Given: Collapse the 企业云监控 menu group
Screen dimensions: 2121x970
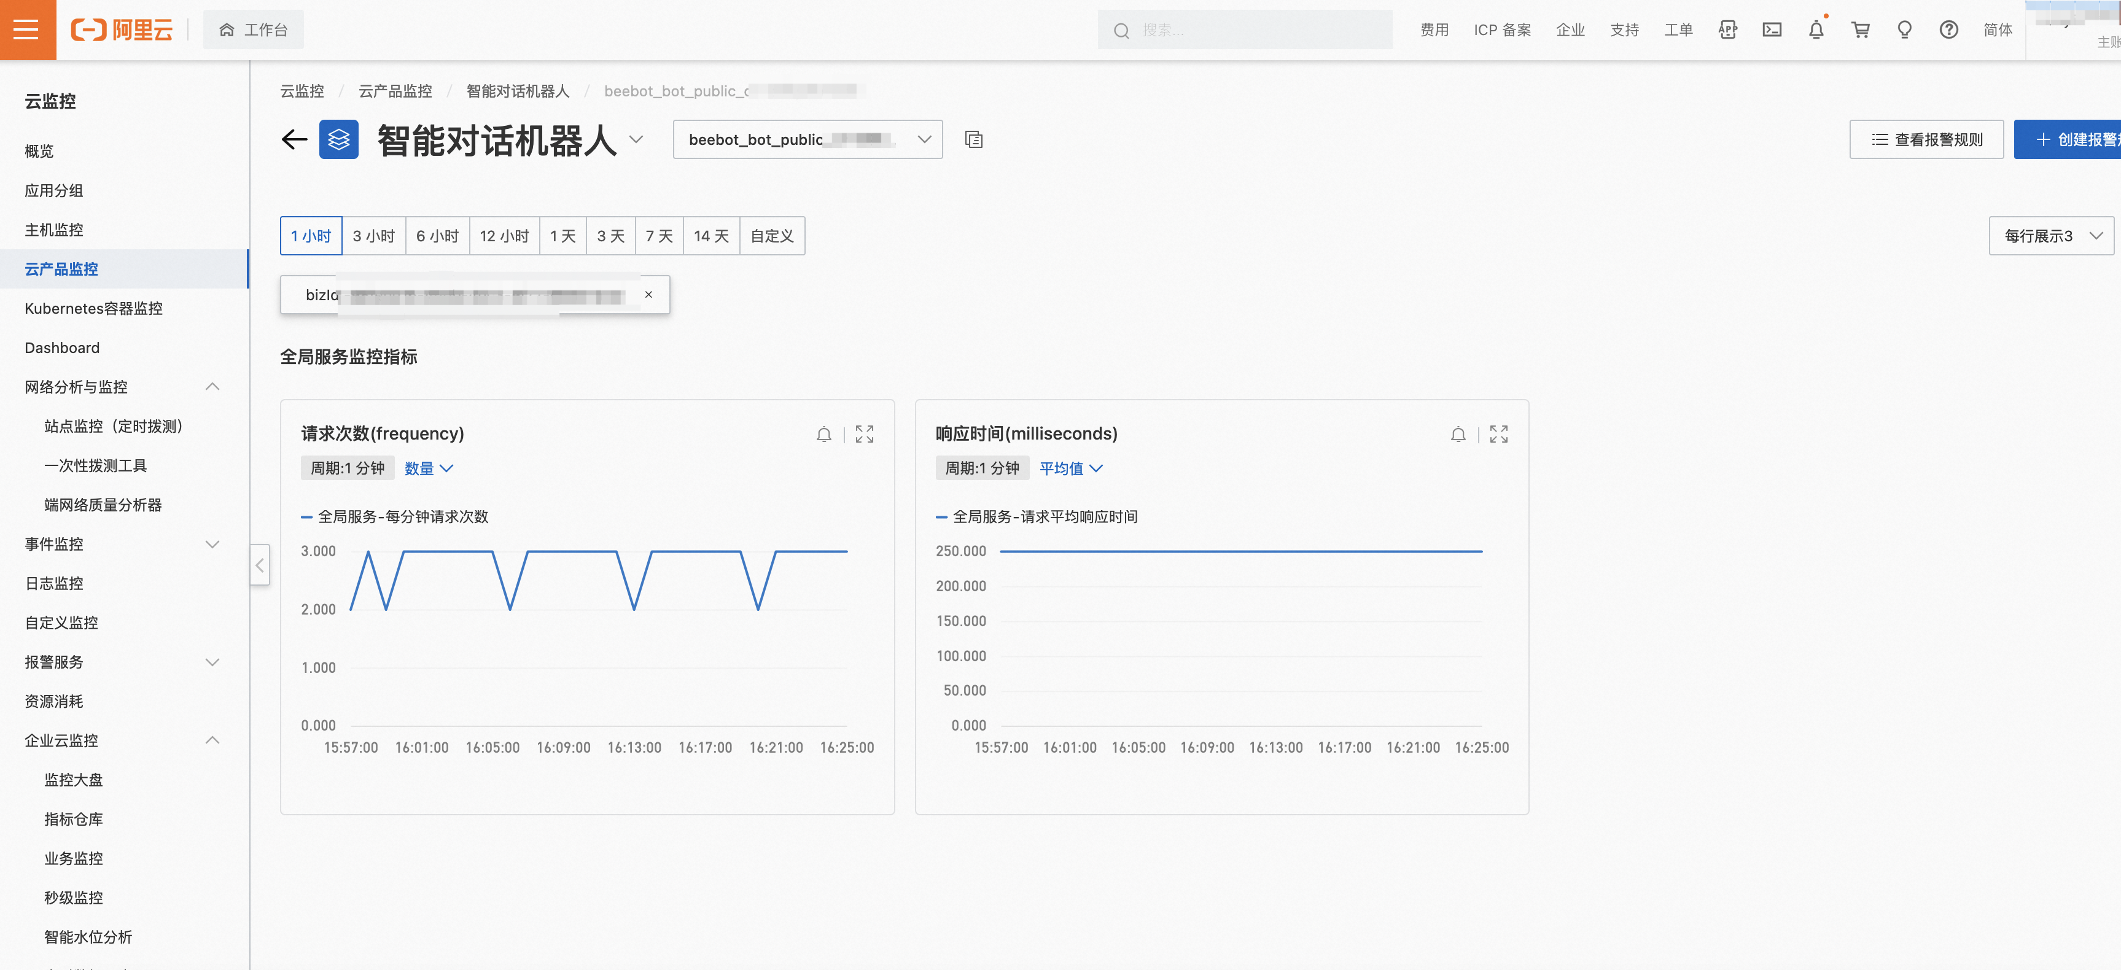Looking at the screenshot, I should tap(212, 740).
